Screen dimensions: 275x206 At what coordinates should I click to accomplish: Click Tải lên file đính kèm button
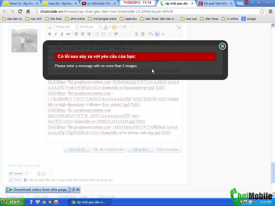108,149
